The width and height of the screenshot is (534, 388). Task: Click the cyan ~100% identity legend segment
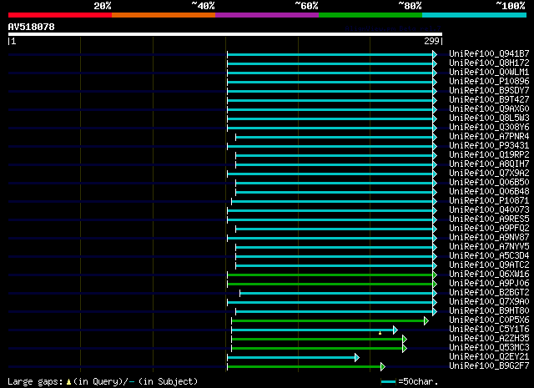475,15
